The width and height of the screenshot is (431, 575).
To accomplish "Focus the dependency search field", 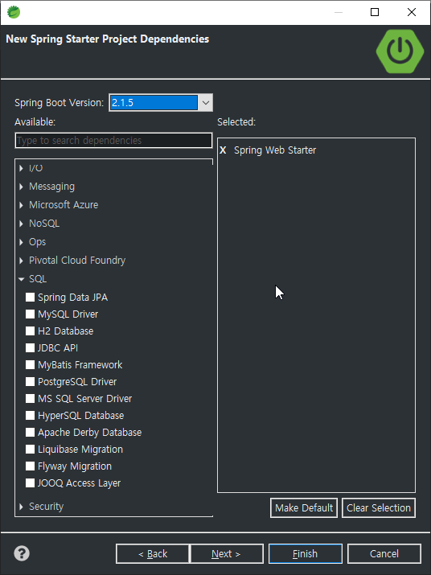I will click(113, 141).
